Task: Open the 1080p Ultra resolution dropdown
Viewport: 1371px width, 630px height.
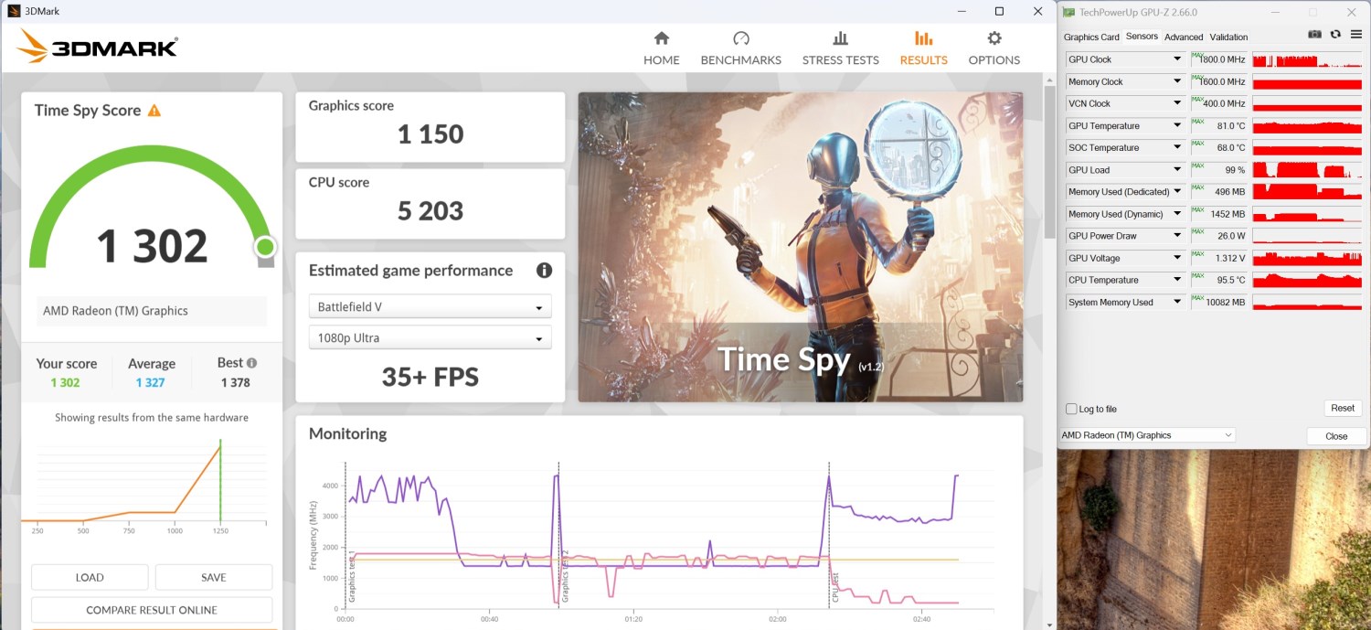Action: click(430, 338)
